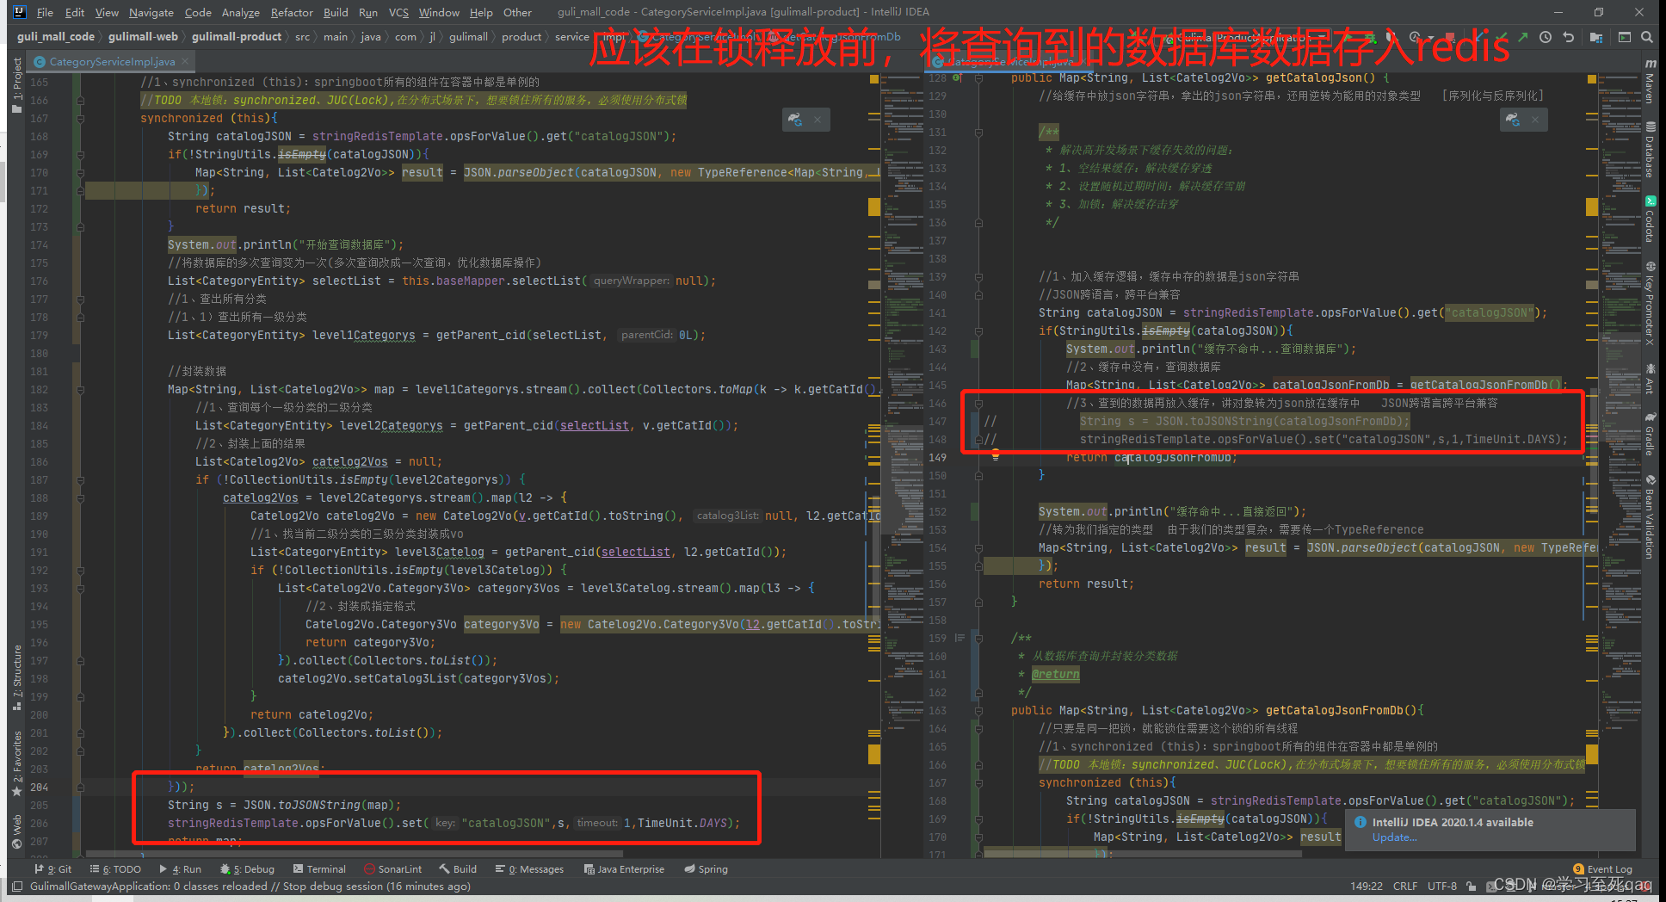The width and height of the screenshot is (1666, 902).
Task: Open Codota side panel
Action: [x=1650, y=219]
